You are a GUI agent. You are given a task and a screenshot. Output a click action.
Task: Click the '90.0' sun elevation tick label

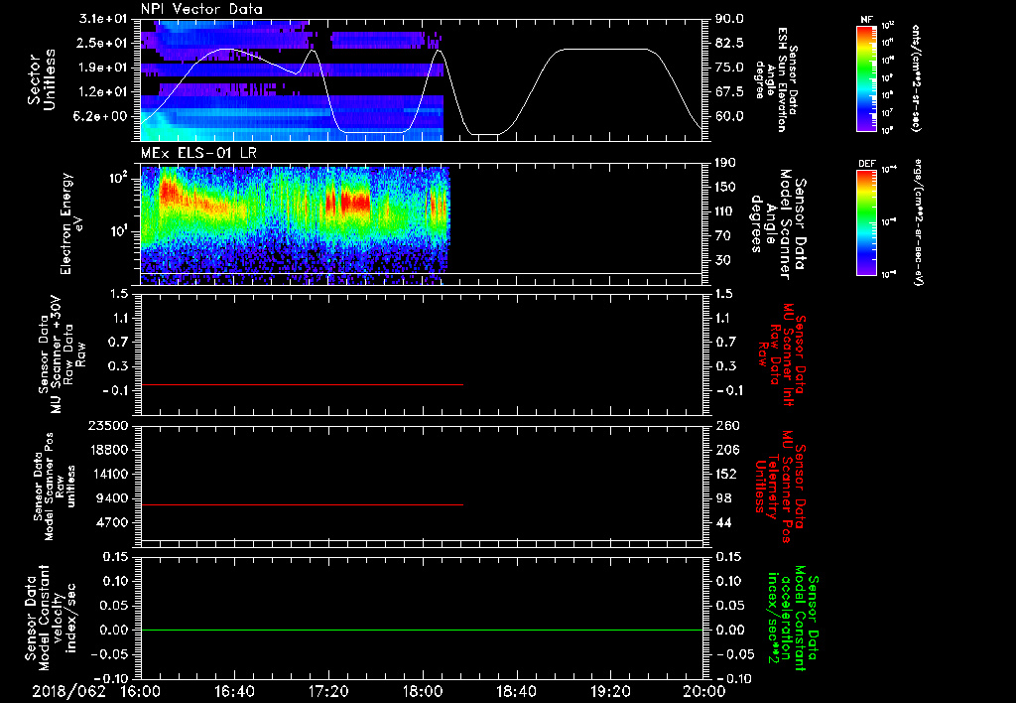click(x=729, y=19)
